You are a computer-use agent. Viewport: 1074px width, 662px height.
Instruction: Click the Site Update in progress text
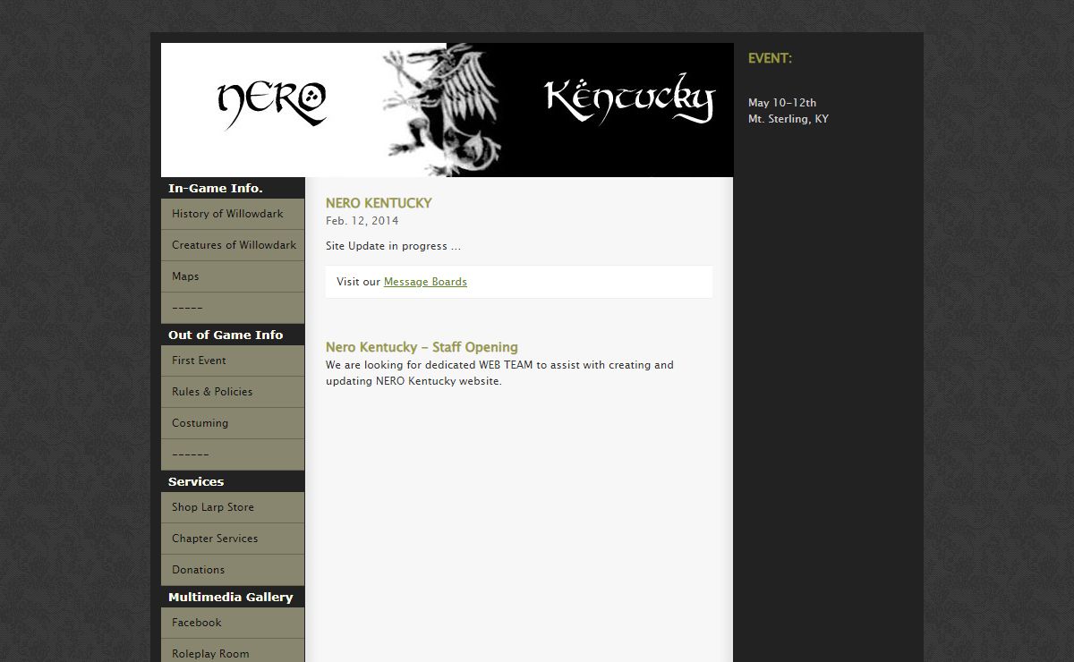pyautogui.click(x=393, y=246)
